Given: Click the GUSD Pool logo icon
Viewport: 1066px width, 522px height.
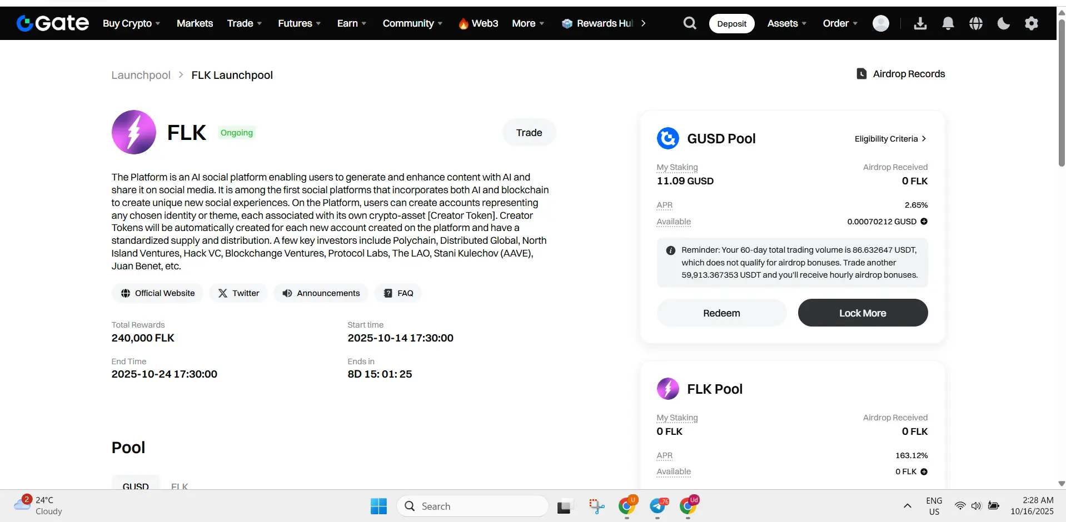Looking at the screenshot, I should (668, 138).
